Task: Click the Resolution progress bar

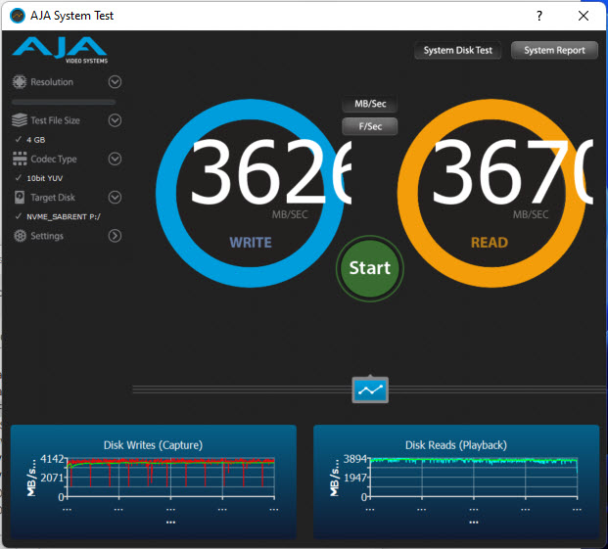Action: click(64, 102)
